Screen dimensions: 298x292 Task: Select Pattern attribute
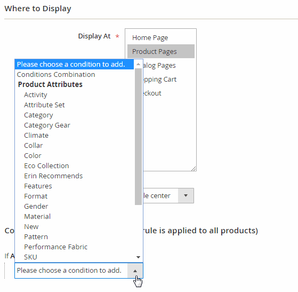pyautogui.click(x=74, y=236)
